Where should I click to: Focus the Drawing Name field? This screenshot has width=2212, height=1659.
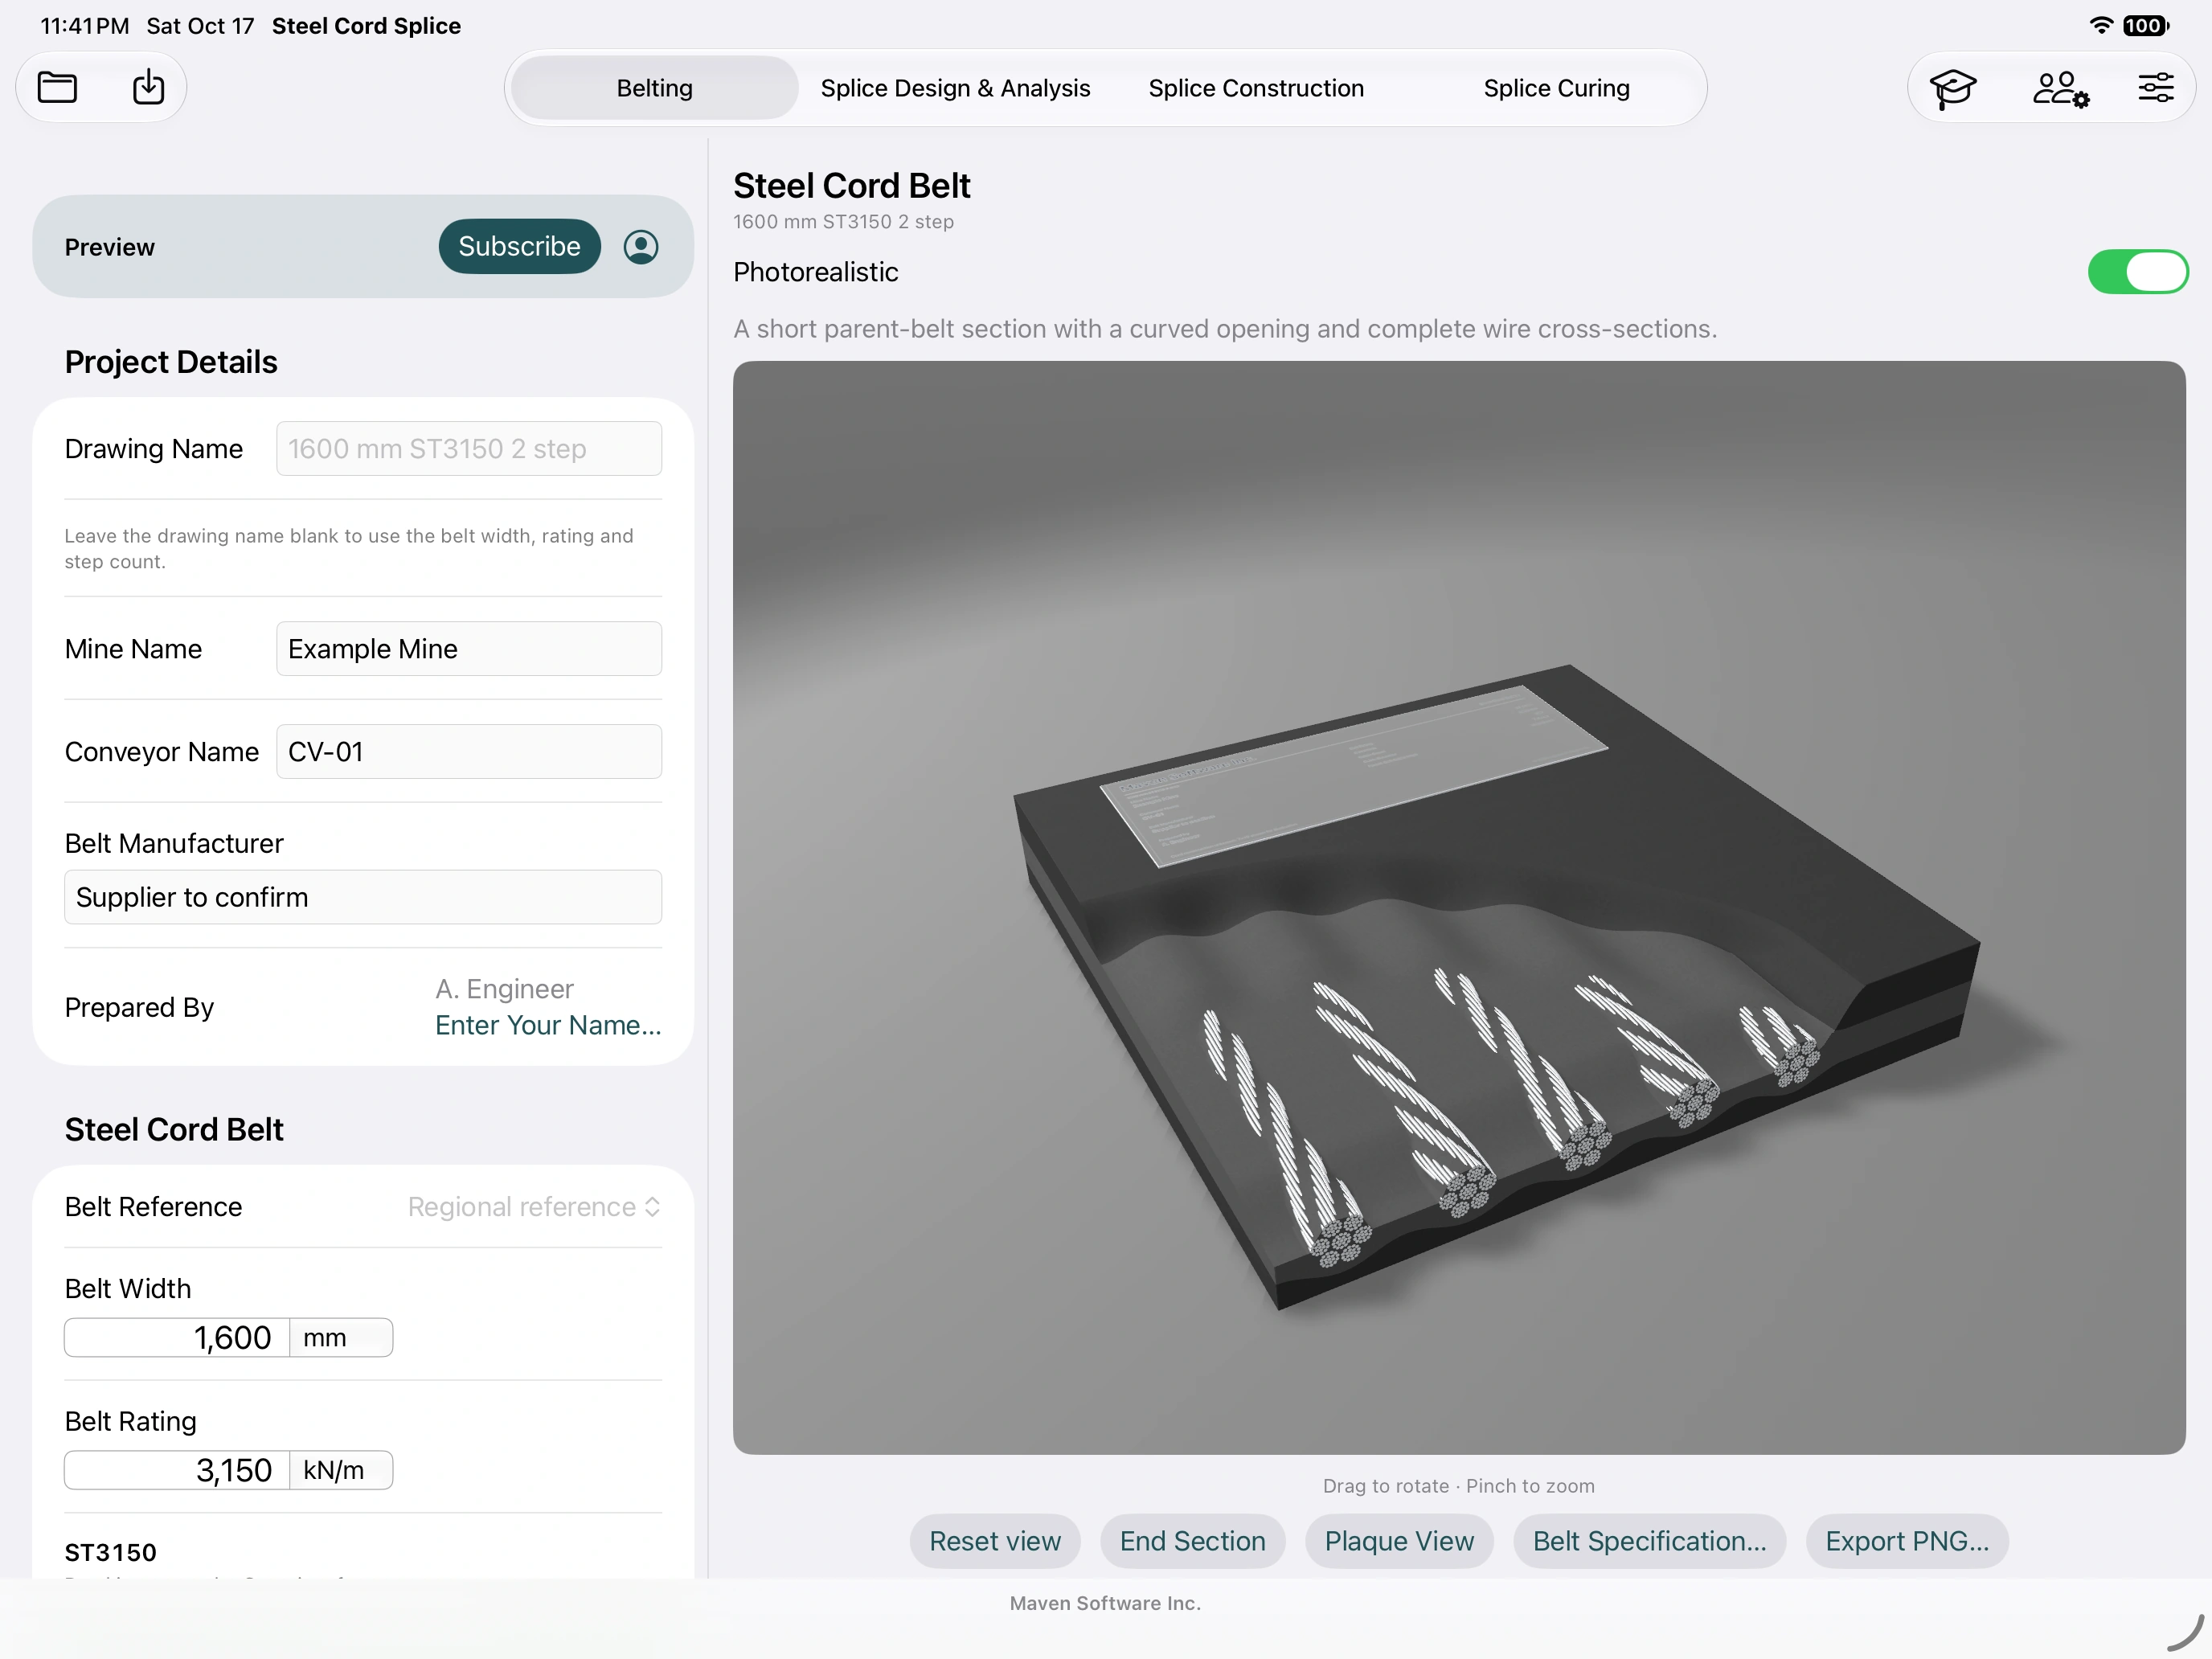pyautogui.click(x=469, y=449)
